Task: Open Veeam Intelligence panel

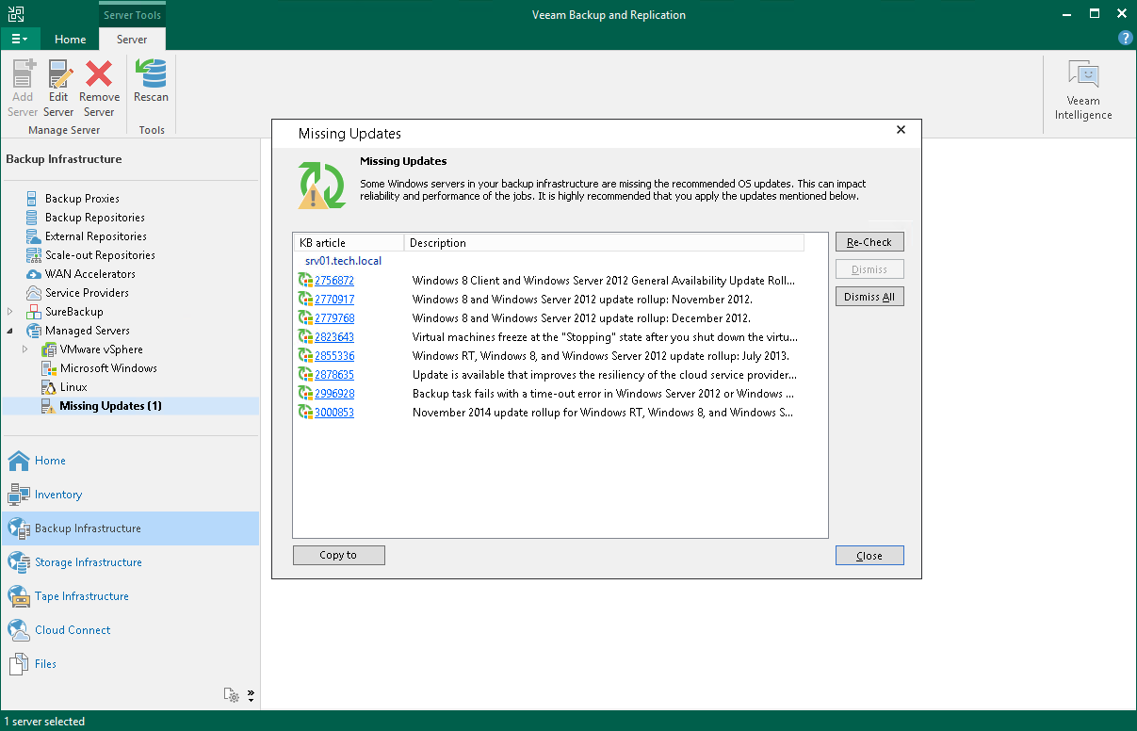Action: click(x=1082, y=91)
